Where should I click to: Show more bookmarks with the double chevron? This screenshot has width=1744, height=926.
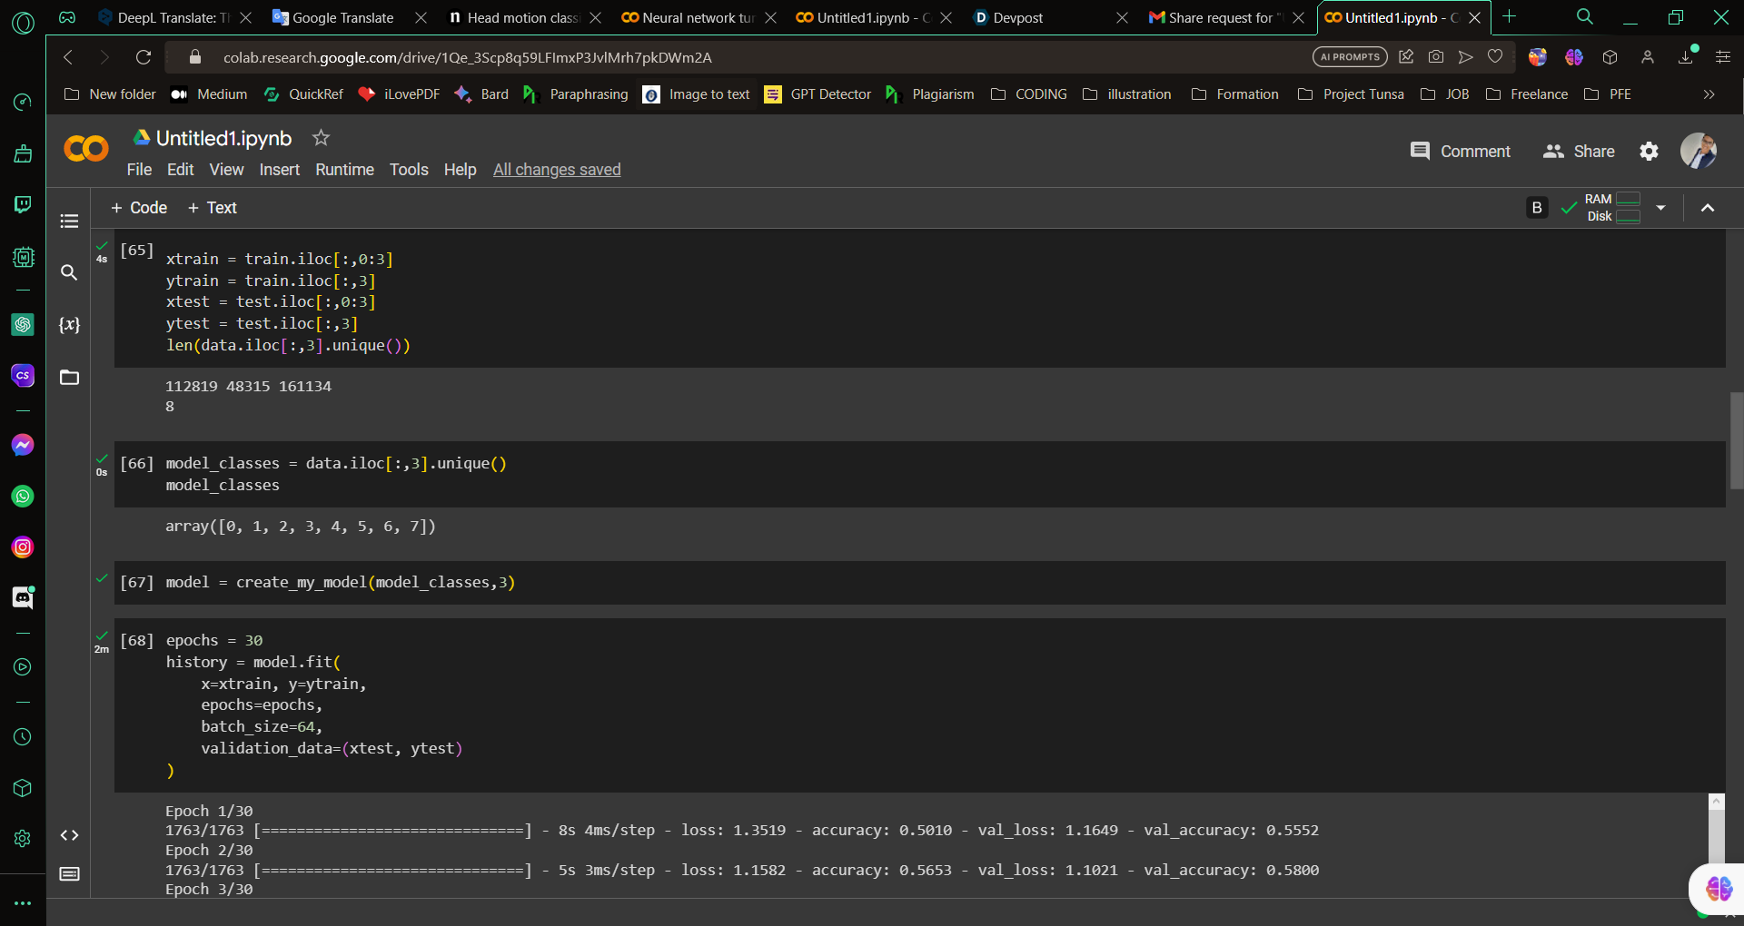[1709, 94]
